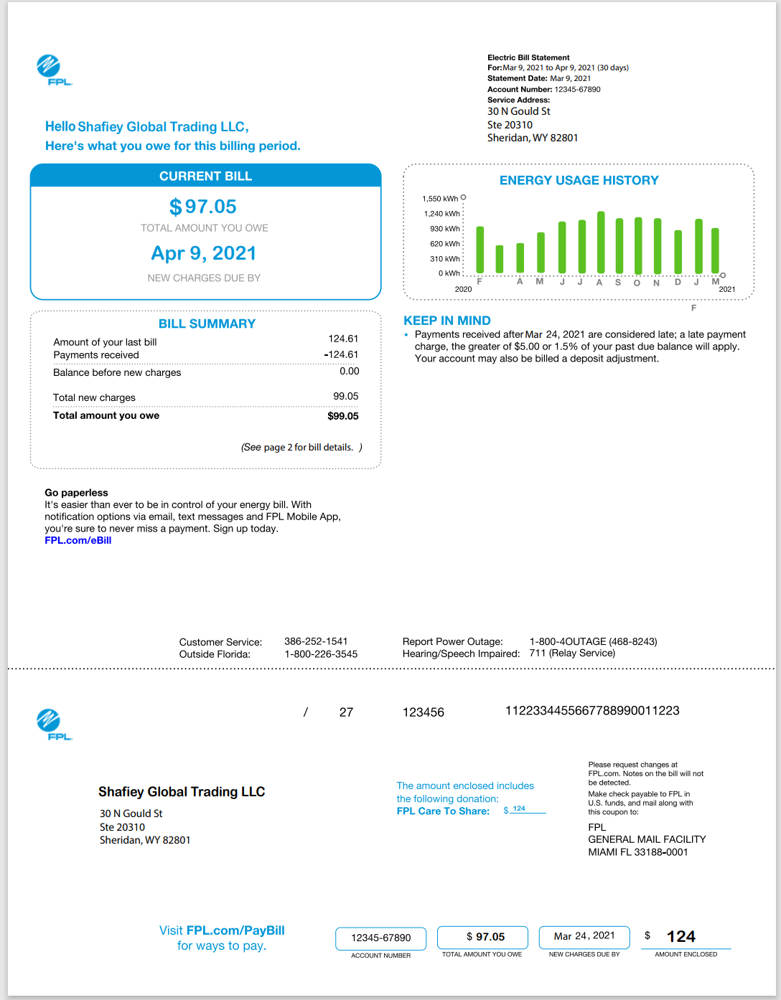Click the "Hearing/Speech Impaired:" label

(462, 654)
